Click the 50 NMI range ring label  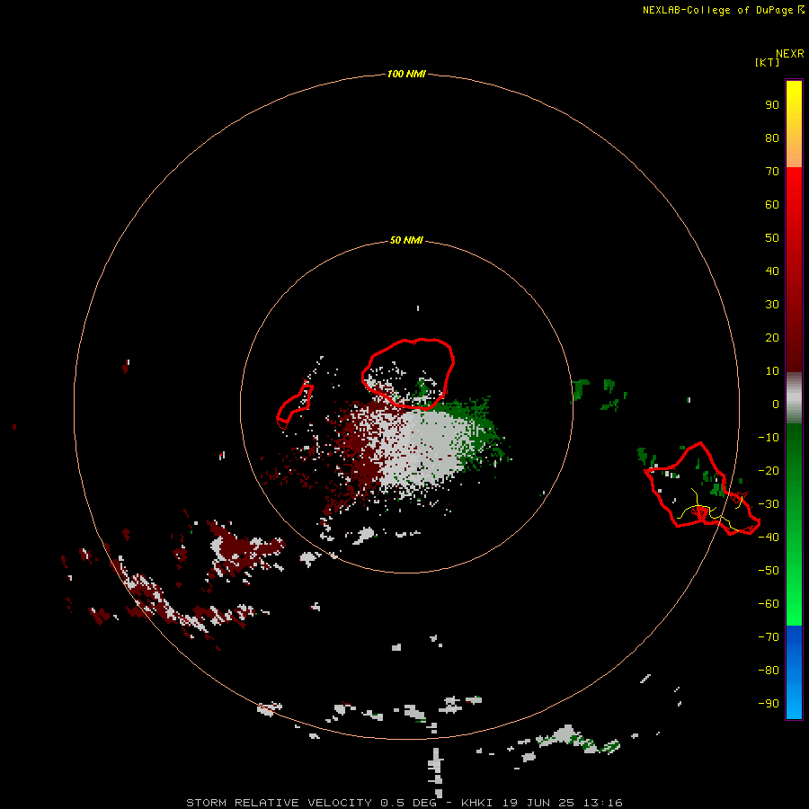tap(406, 240)
